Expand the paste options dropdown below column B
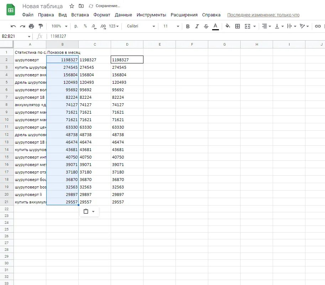 [93, 211]
